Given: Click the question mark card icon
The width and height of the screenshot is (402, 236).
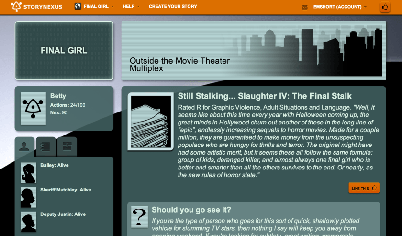Looking at the screenshot, I should coord(139,217).
